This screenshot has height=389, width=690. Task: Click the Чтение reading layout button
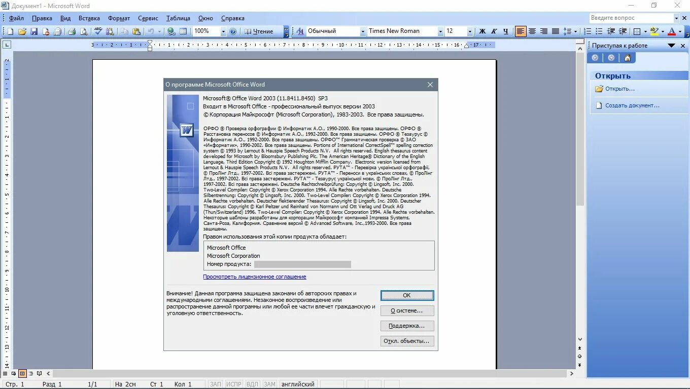pyautogui.click(x=259, y=31)
